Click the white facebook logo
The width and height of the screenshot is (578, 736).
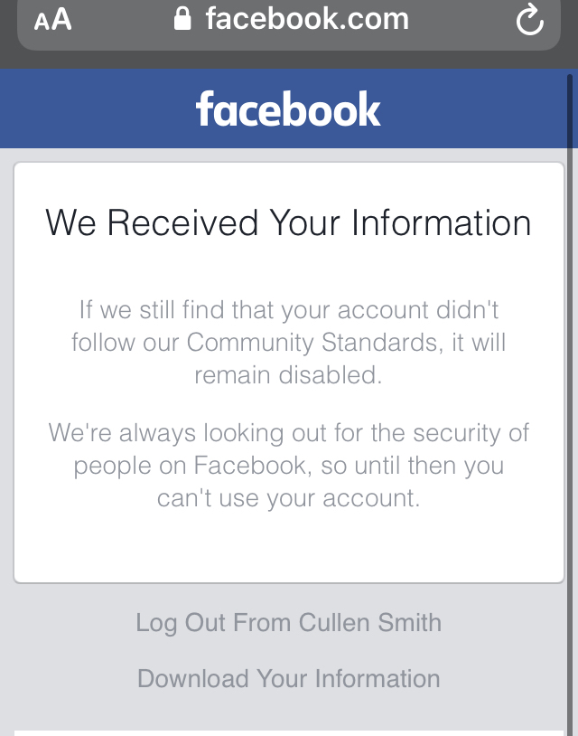coord(288,109)
